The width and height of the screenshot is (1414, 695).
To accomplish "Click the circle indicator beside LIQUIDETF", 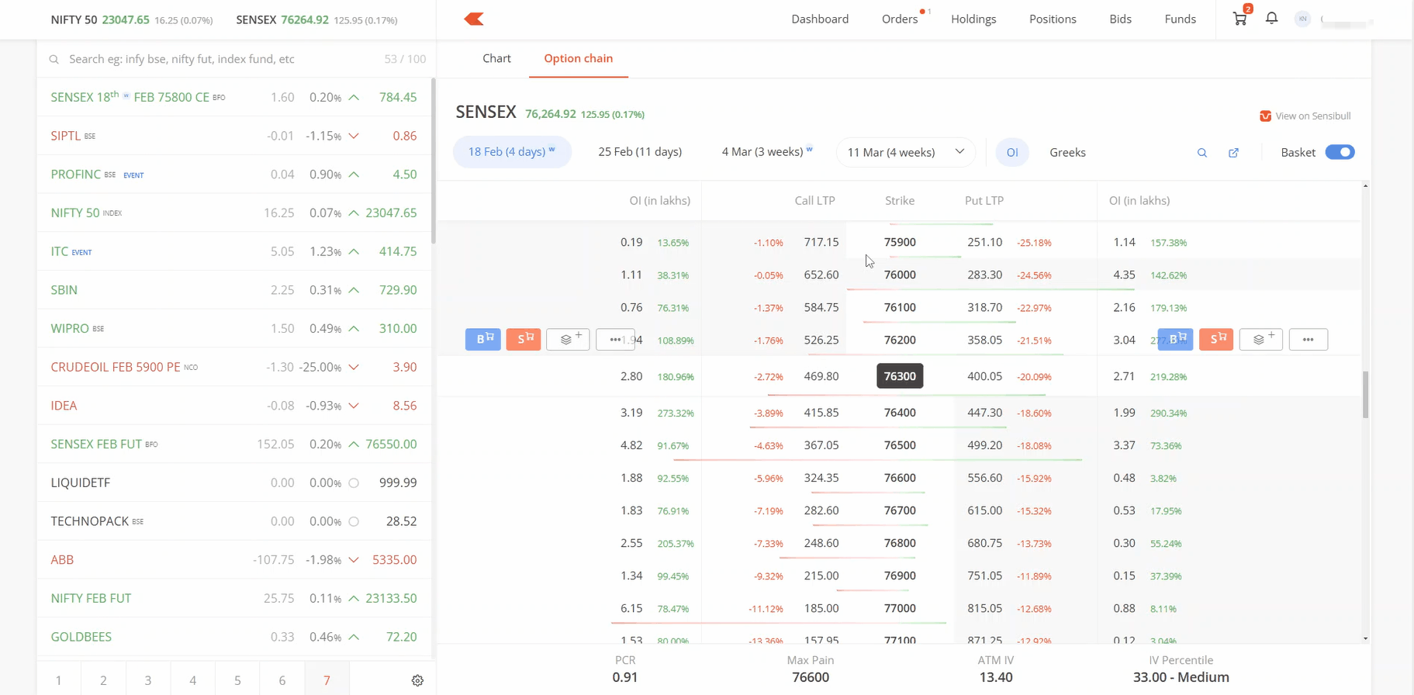I will (354, 482).
